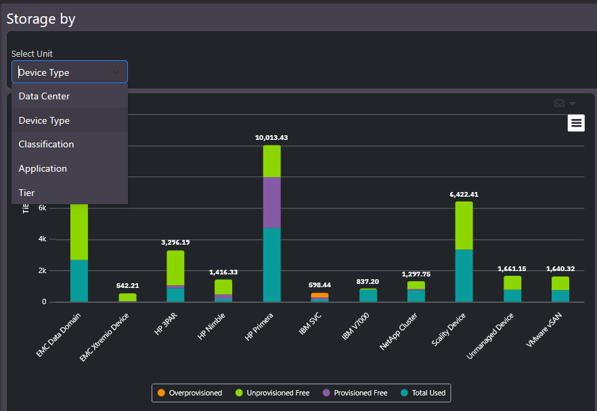Click the HP Nimble axis label
The height and width of the screenshot is (411, 597).
pos(212,327)
